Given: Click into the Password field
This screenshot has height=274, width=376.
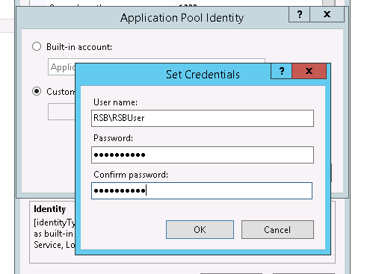Looking at the screenshot, I should pos(203,155).
